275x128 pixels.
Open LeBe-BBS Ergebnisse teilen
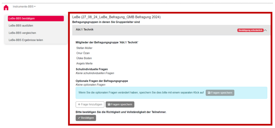[26, 40]
